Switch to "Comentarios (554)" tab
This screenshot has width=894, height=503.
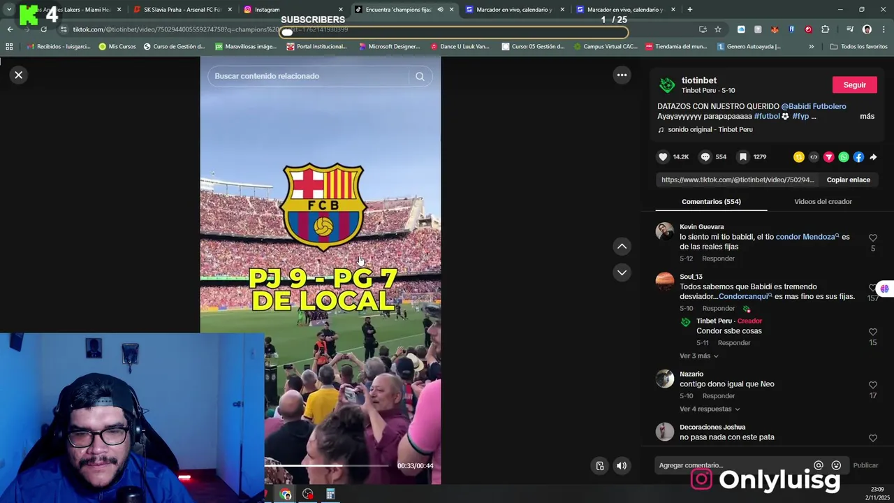pos(711,202)
